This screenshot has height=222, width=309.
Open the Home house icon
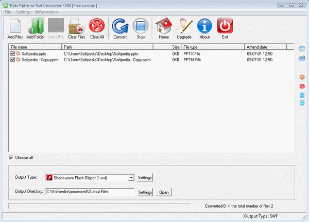tap(164, 26)
